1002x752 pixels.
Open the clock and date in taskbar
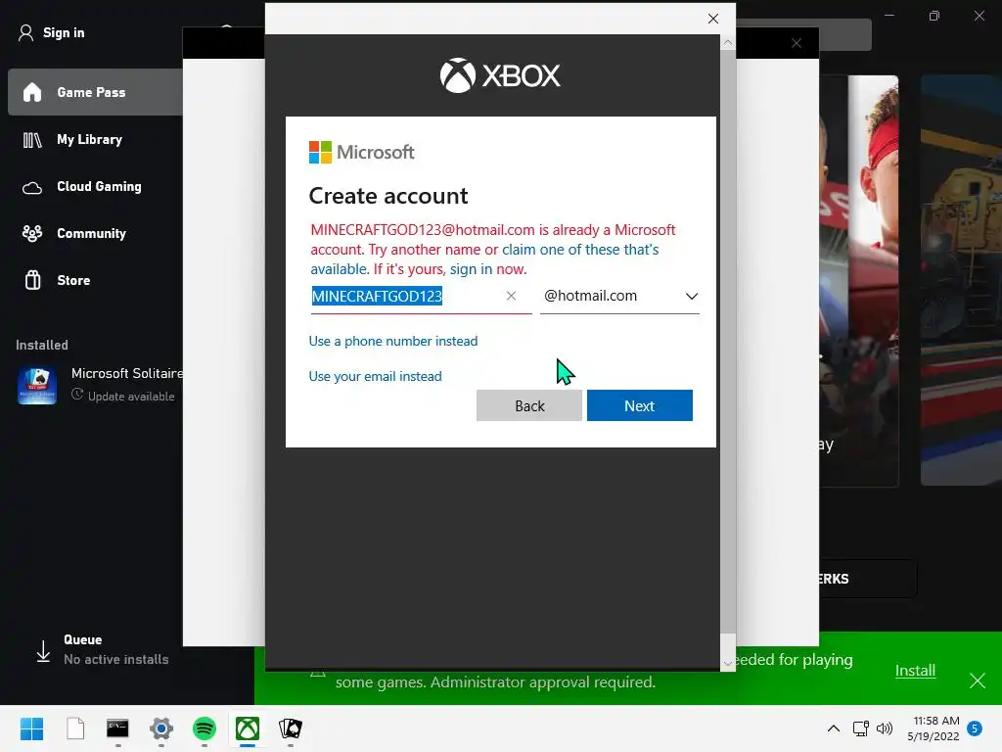[933, 728]
